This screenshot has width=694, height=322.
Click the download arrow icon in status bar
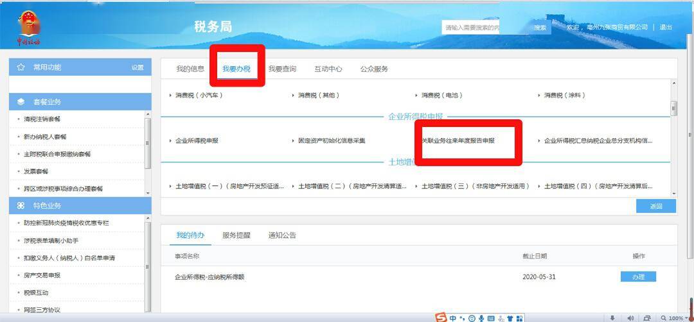pos(612,318)
